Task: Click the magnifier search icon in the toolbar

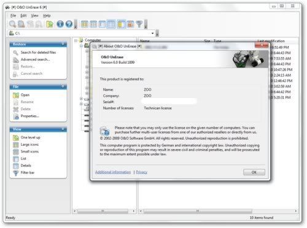Action: coord(12,24)
